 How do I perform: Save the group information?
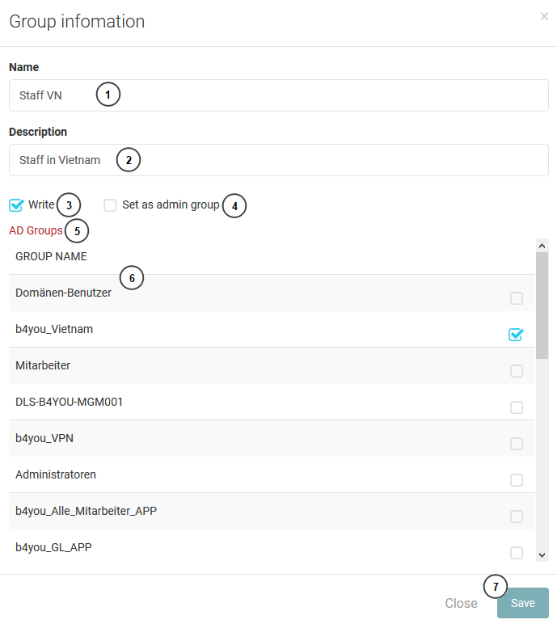[523, 603]
